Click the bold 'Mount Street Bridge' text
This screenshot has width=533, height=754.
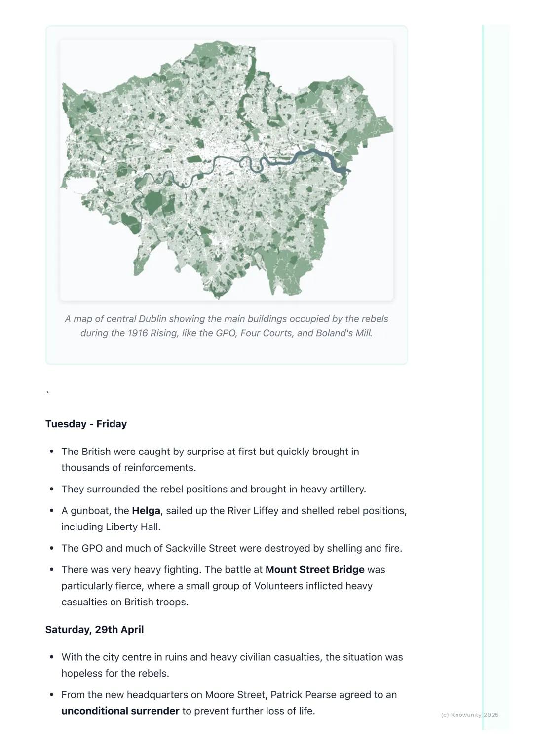[x=314, y=570]
